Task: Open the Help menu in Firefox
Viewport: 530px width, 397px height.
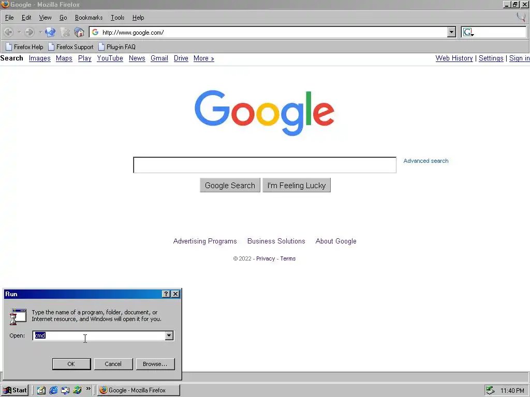Action: click(x=138, y=18)
